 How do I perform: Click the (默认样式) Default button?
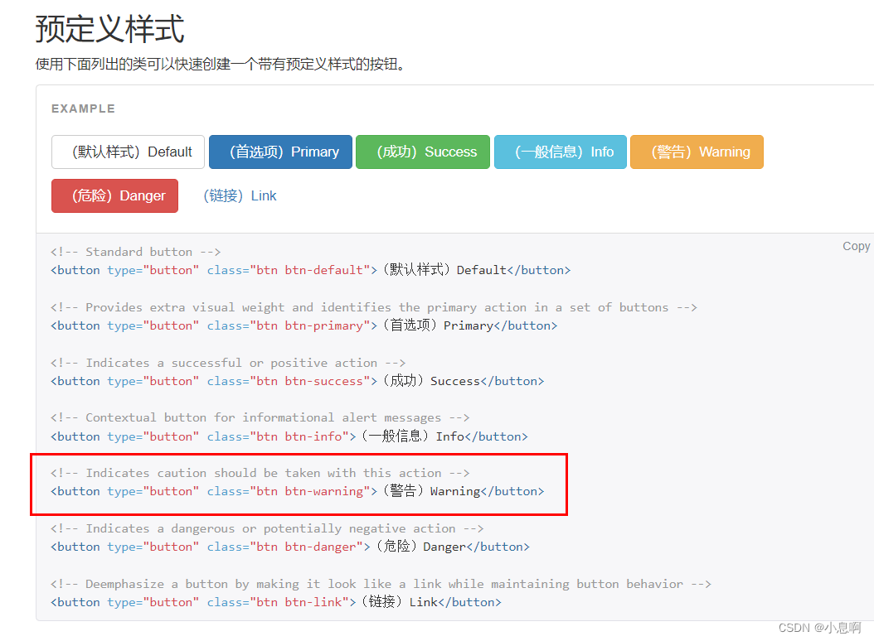(129, 152)
